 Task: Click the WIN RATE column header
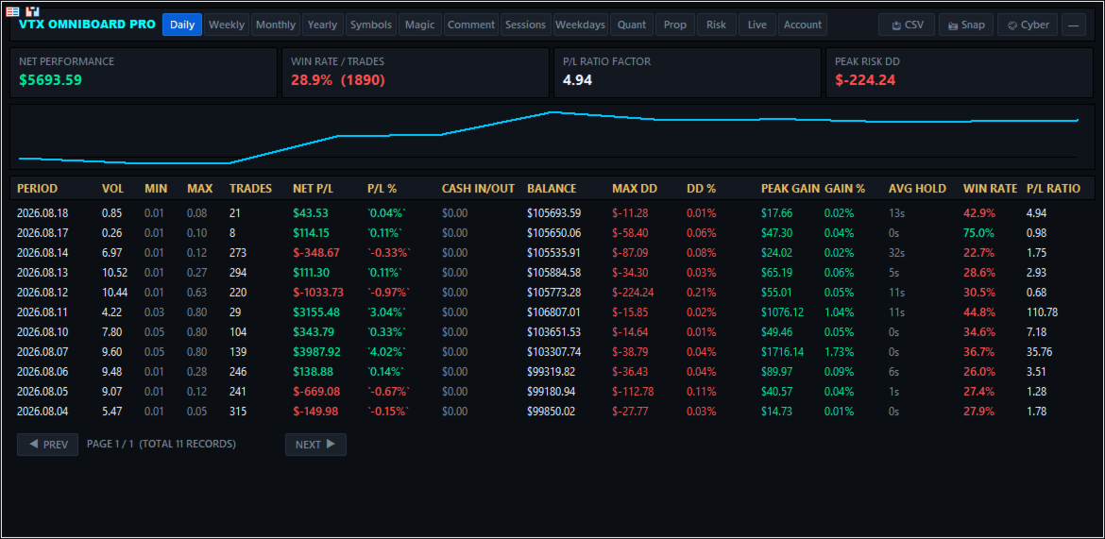click(x=990, y=189)
